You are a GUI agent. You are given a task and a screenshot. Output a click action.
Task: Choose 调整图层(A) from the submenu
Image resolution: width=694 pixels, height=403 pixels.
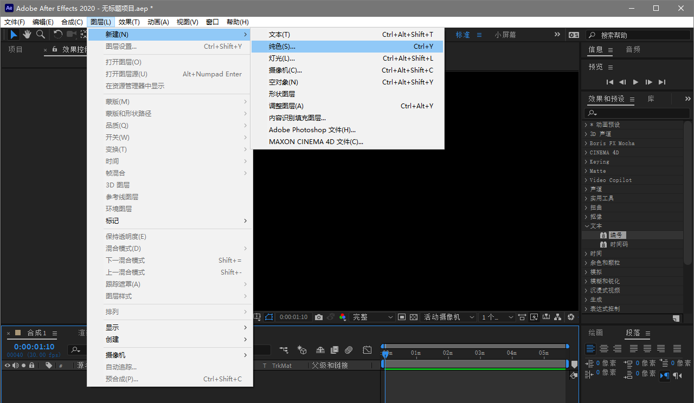tap(347, 106)
